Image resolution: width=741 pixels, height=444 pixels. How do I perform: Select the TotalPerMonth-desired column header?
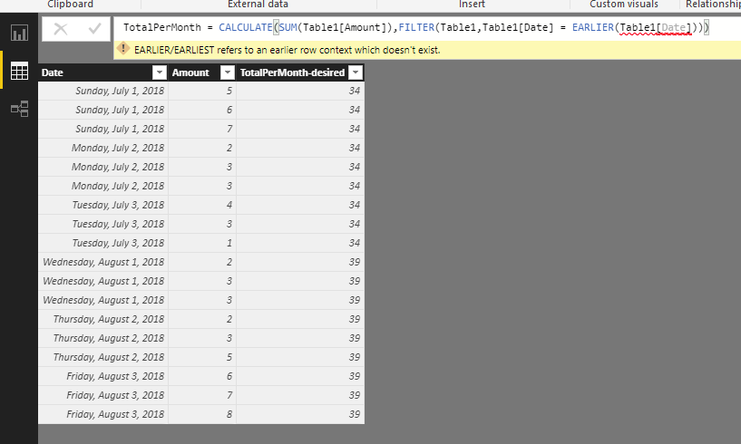300,72
